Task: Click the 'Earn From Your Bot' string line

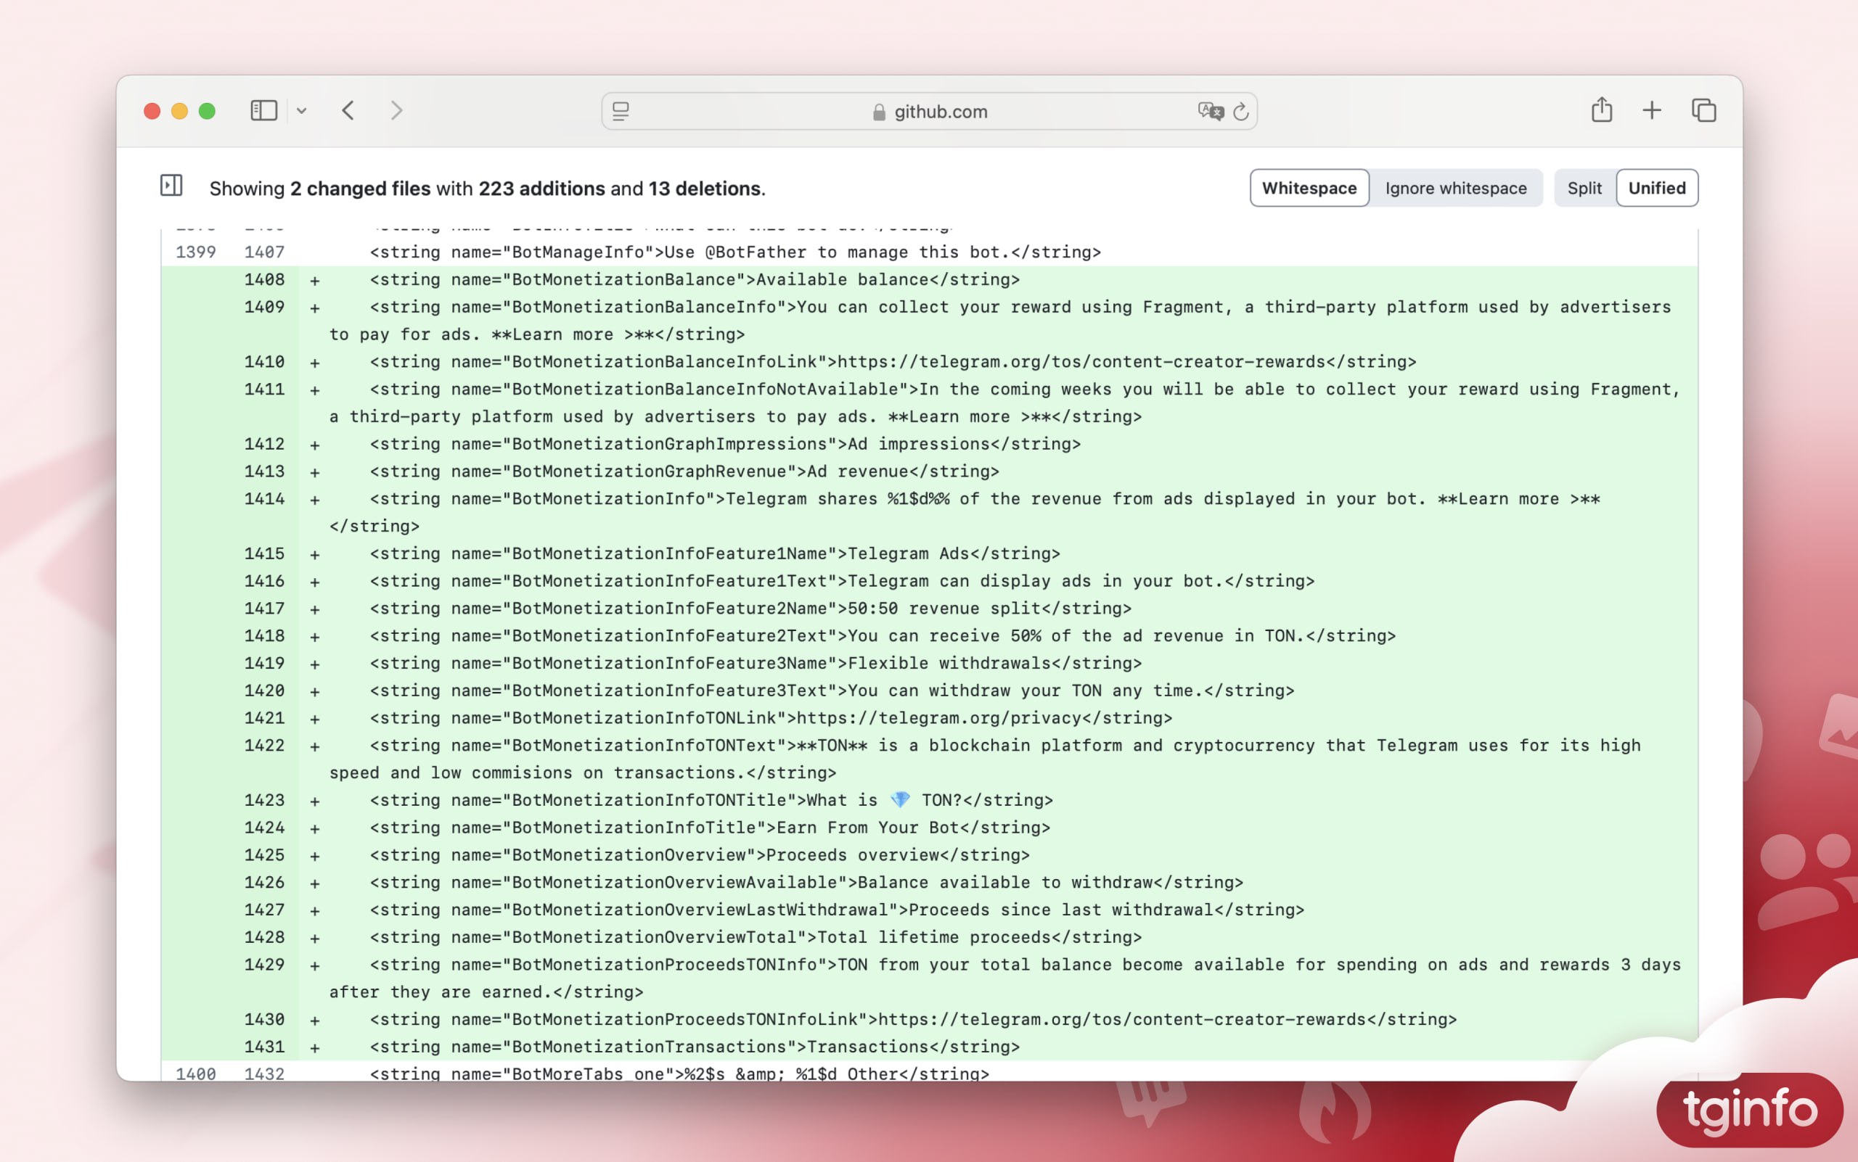Action: [709, 828]
